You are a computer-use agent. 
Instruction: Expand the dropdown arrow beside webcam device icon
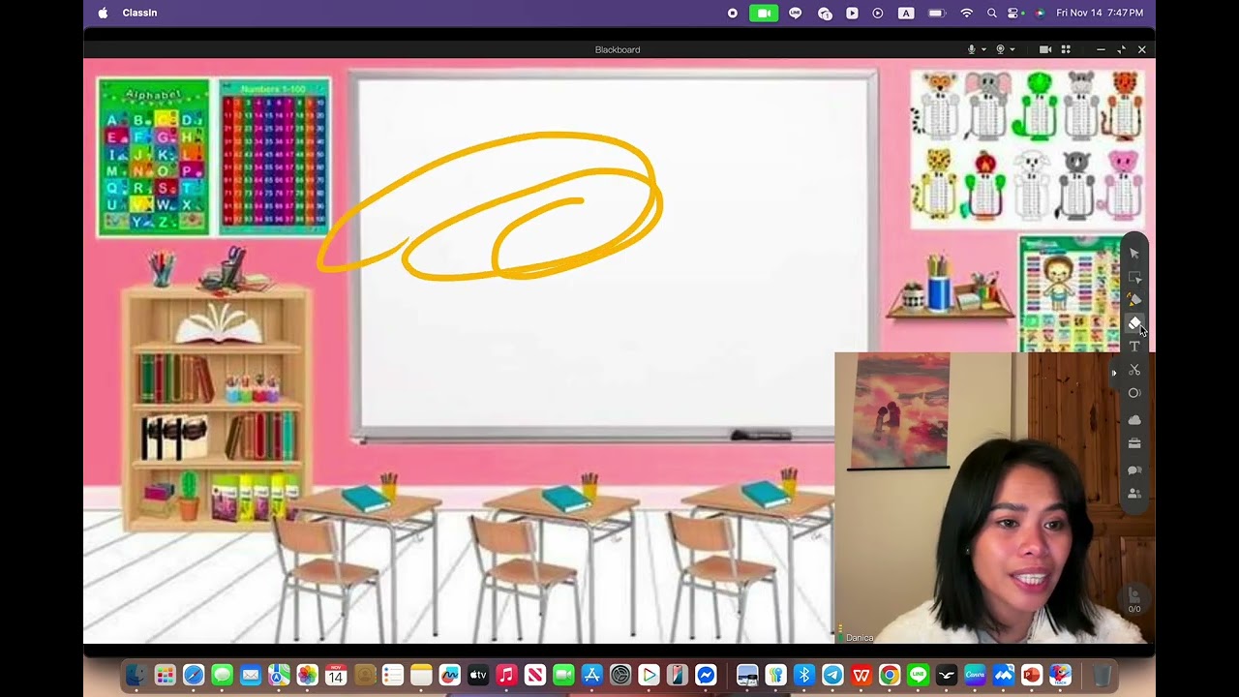click(1012, 49)
